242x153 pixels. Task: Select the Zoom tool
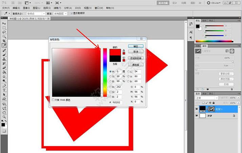(4, 117)
